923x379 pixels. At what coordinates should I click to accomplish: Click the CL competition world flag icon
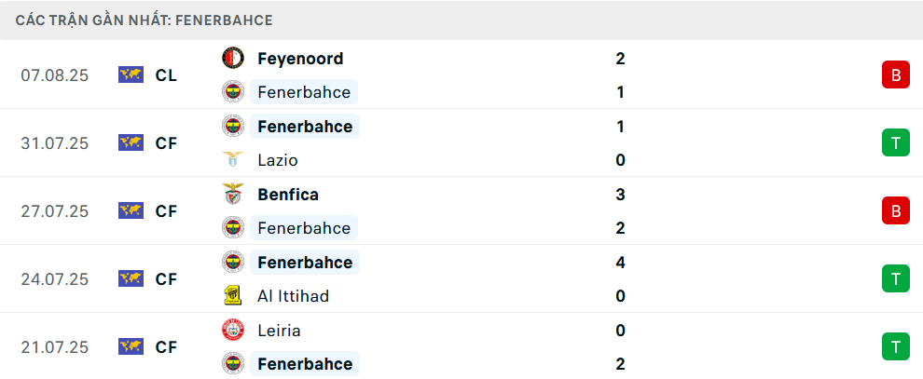(131, 75)
